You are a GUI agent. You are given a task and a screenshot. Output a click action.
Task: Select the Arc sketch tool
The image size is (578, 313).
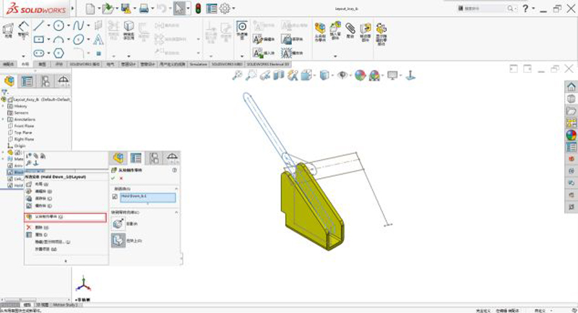tap(59, 40)
